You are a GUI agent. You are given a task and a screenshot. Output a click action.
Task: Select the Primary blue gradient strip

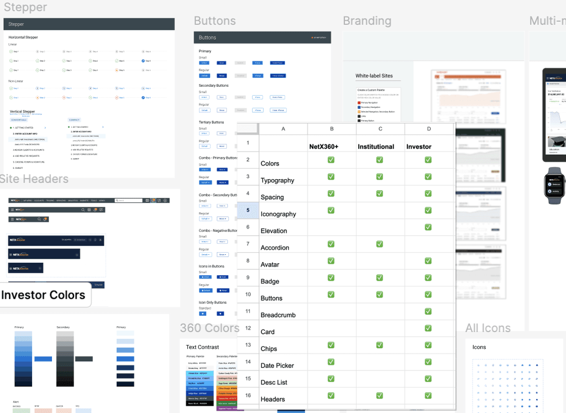23,359
